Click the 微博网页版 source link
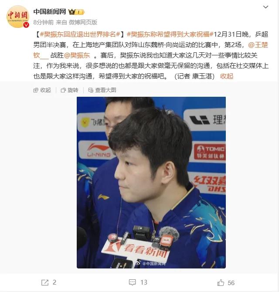The image size is (279, 292). [x=83, y=22]
